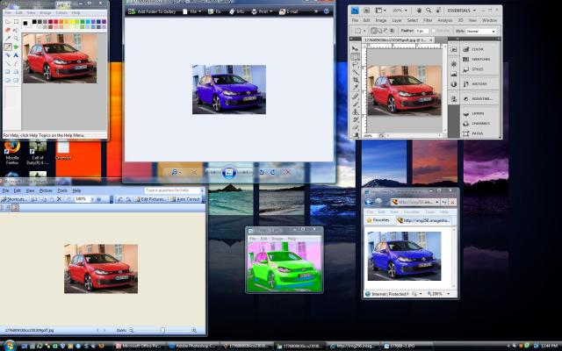Pick the yellow swatch in Paint palette
Image resolution: width=562 pixels, height=351 pixels.
pos(72,22)
